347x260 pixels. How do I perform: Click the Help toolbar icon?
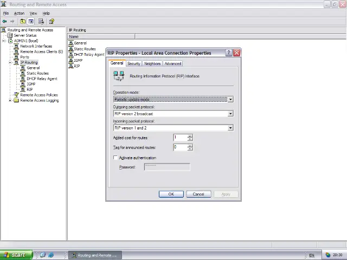pyautogui.click(x=52, y=22)
